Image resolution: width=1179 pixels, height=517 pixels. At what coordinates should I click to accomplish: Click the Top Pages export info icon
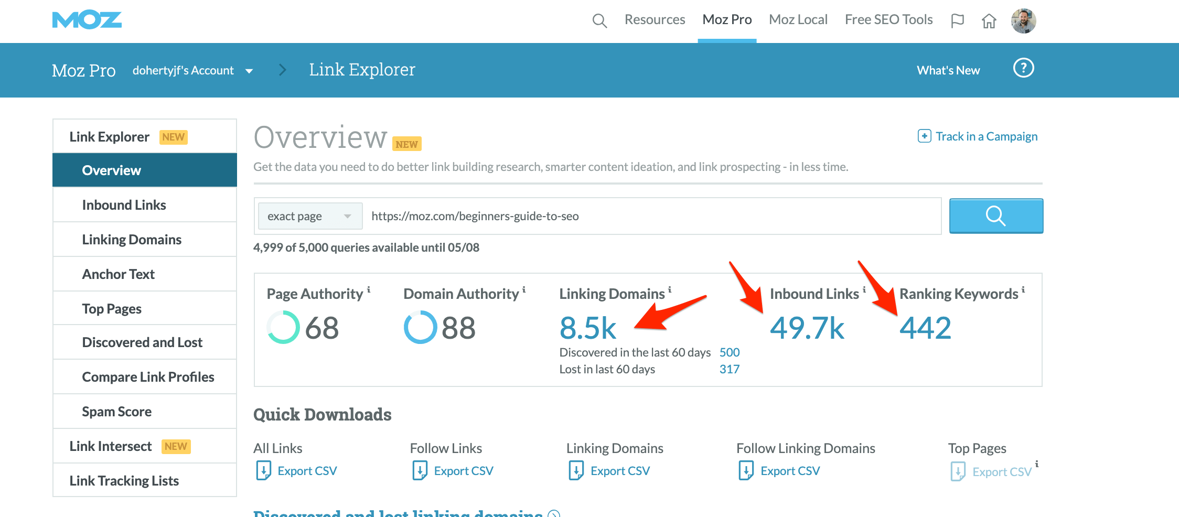point(1037,464)
